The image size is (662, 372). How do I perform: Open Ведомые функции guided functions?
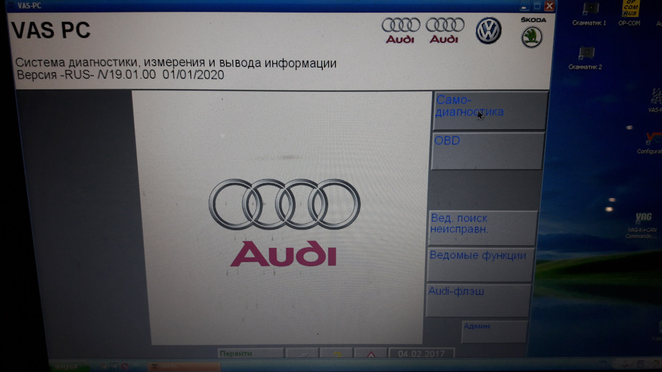(x=480, y=265)
